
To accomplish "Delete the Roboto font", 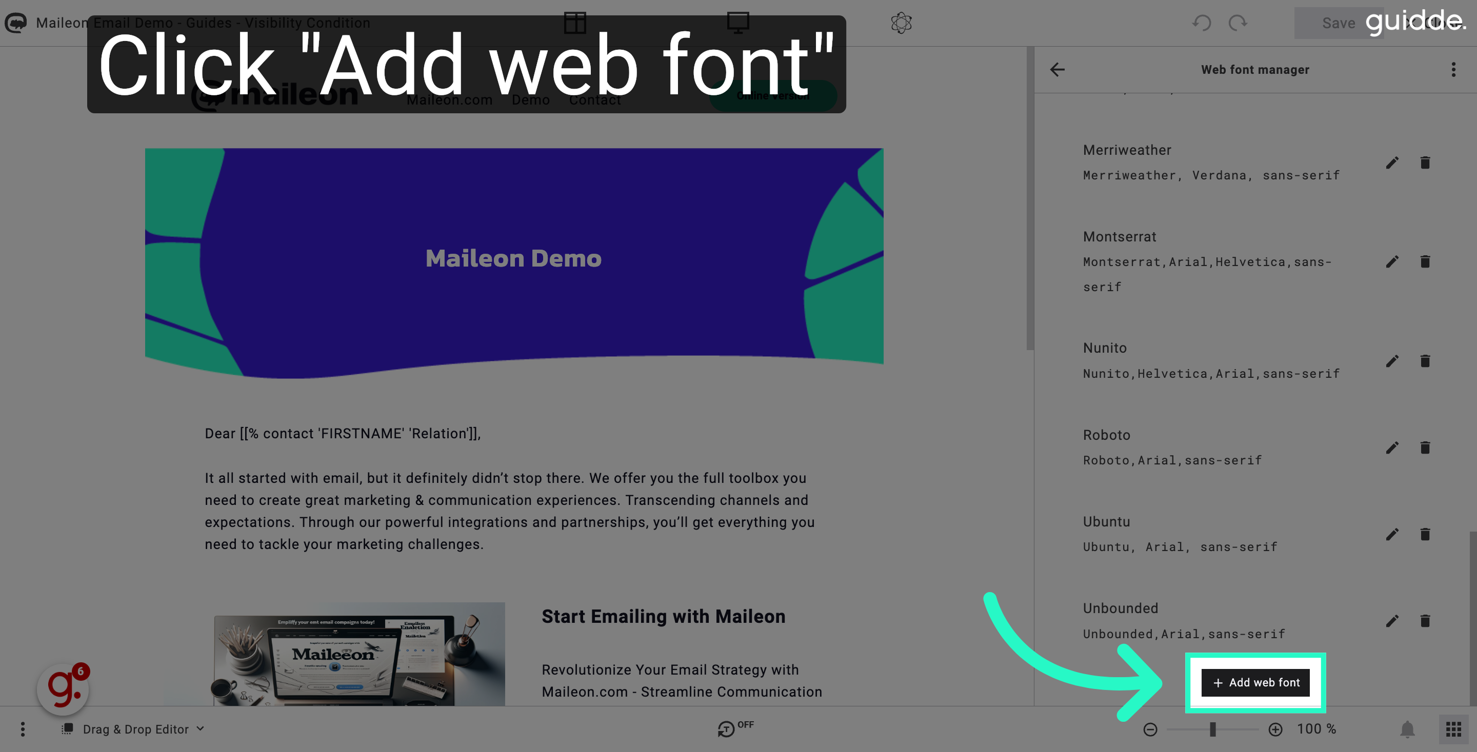I will pyautogui.click(x=1425, y=448).
